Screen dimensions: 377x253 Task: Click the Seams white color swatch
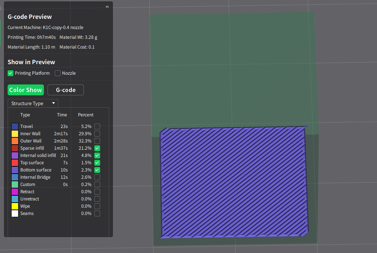pyautogui.click(x=15, y=213)
